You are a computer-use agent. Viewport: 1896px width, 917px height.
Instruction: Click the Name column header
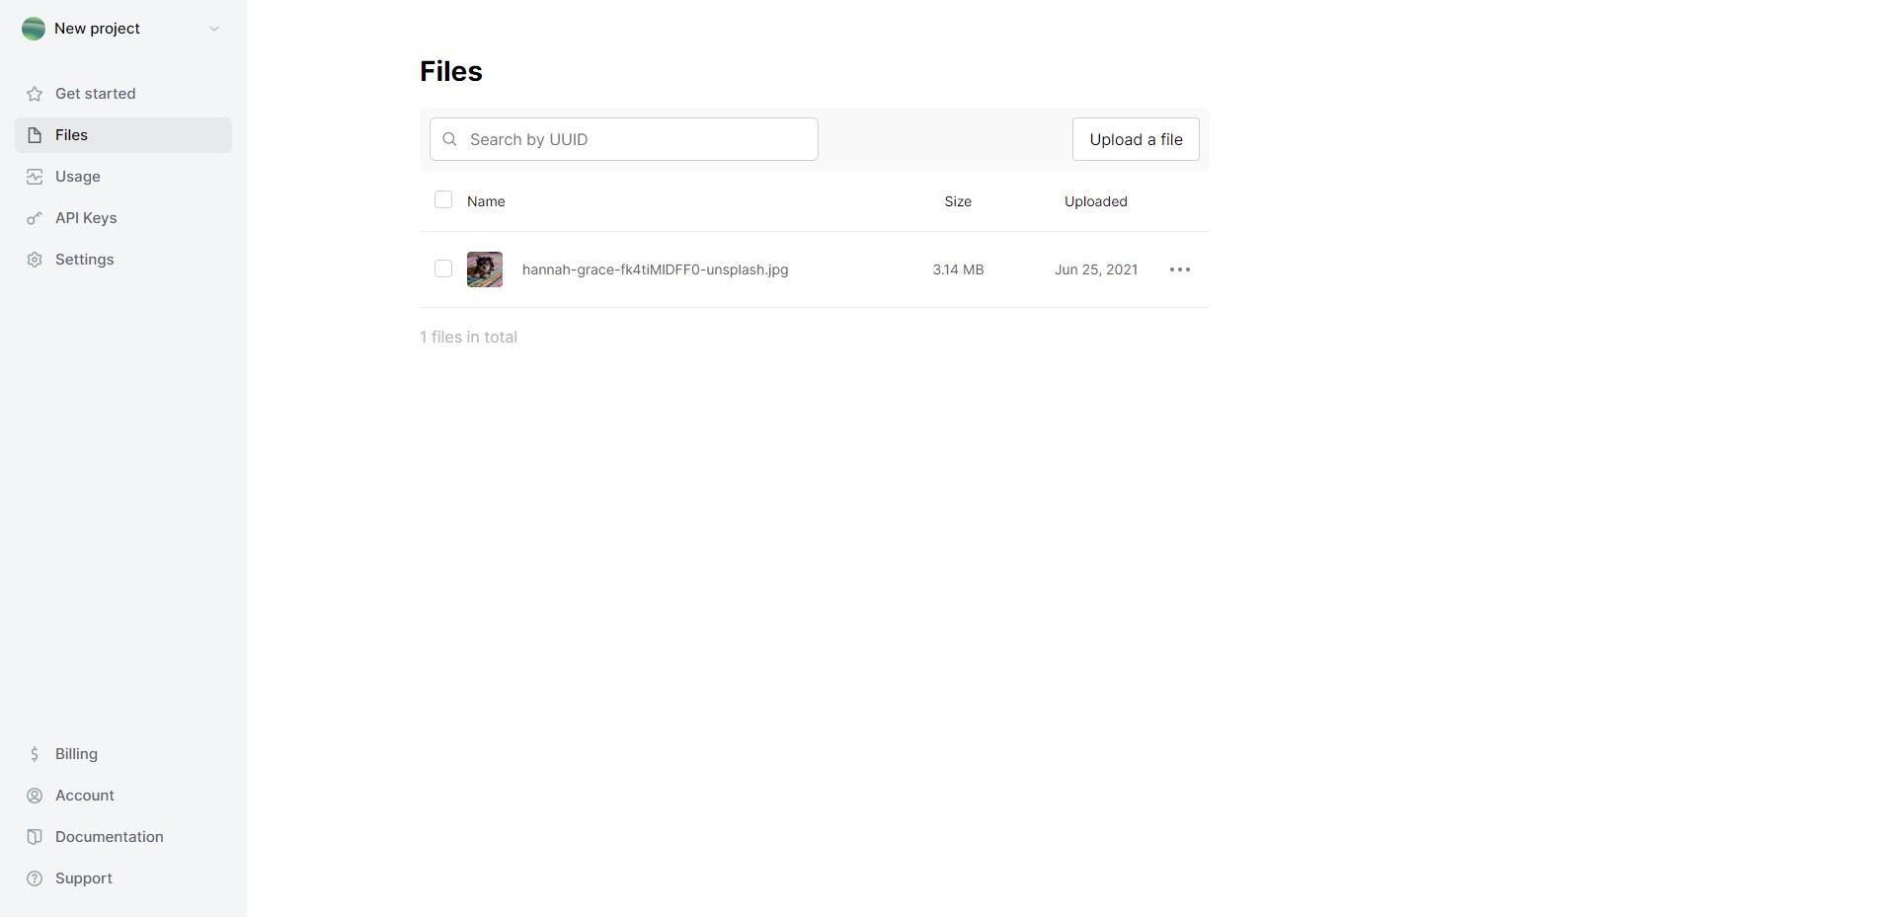point(485,200)
